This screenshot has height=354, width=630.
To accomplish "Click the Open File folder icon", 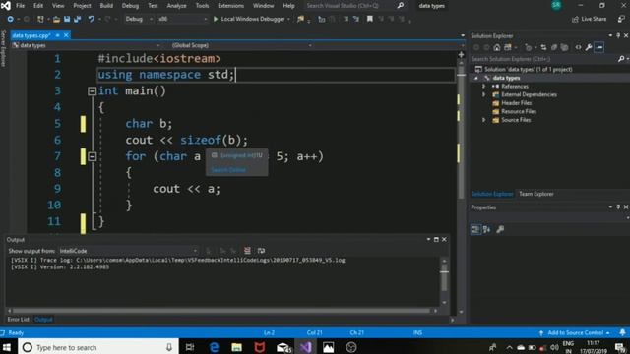I will tap(56, 19).
